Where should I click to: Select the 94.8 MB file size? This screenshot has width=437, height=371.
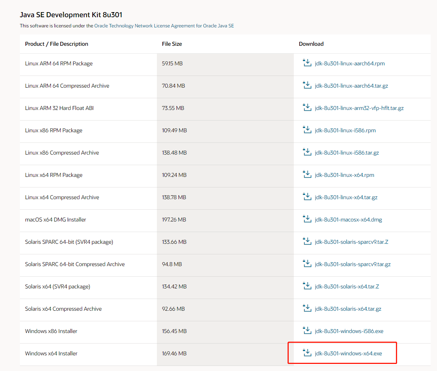click(x=172, y=264)
